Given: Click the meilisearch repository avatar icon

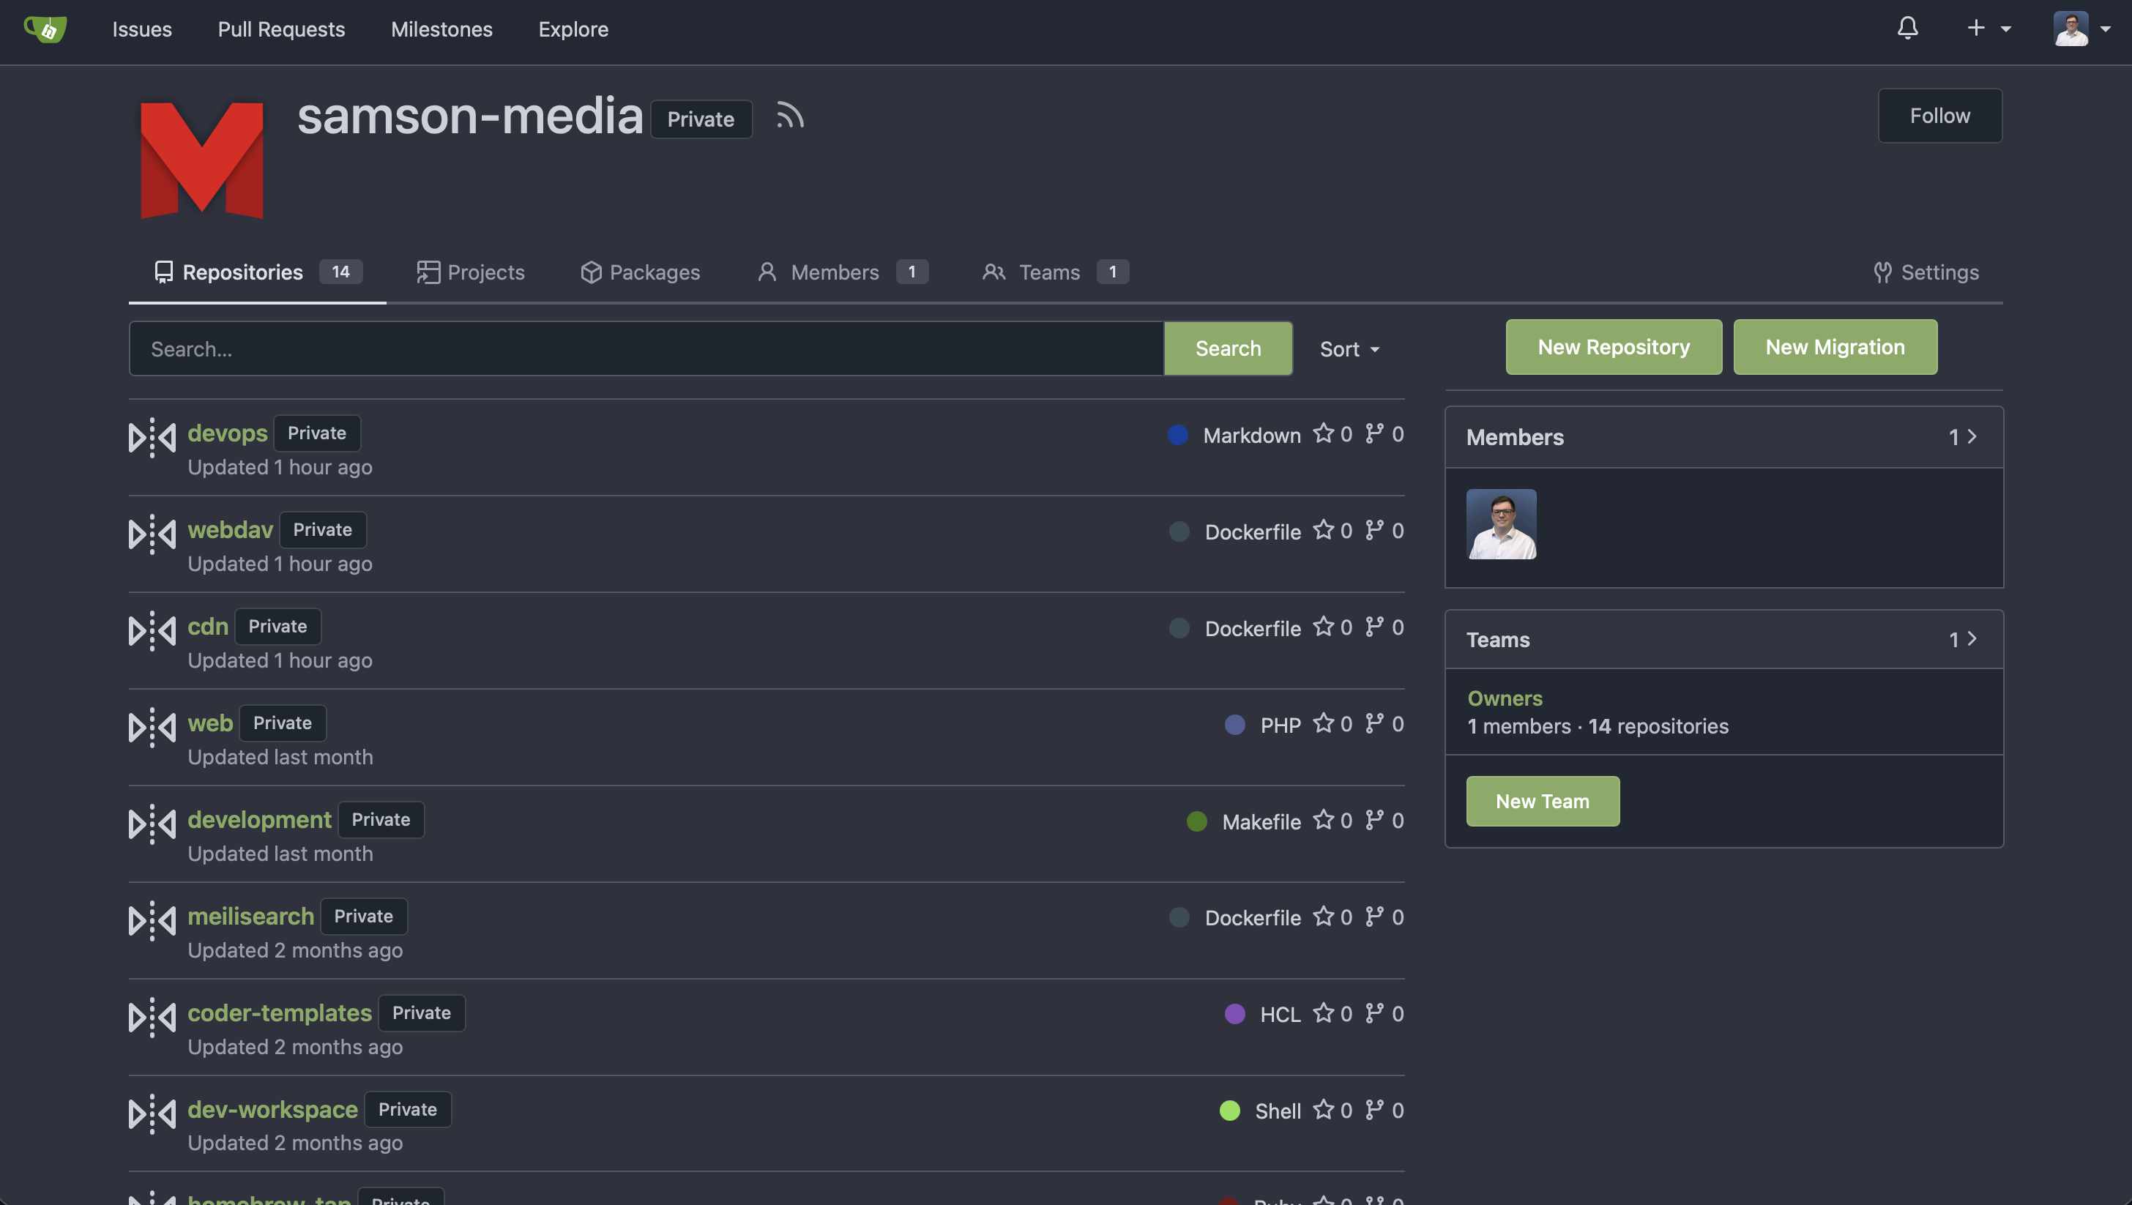Looking at the screenshot, I should [152, 920].
